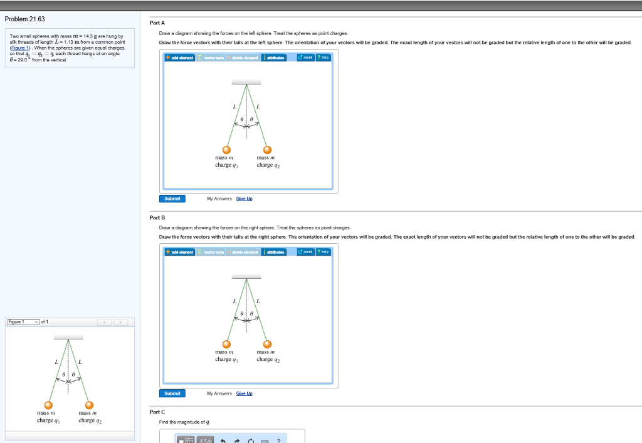The width and height of the screenshot is (642, 443).
Task: Click the Part C heading
Action: click(x=157, y=412)
